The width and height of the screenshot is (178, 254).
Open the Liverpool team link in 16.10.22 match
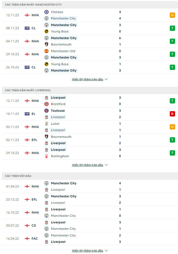tap(58, 209)
